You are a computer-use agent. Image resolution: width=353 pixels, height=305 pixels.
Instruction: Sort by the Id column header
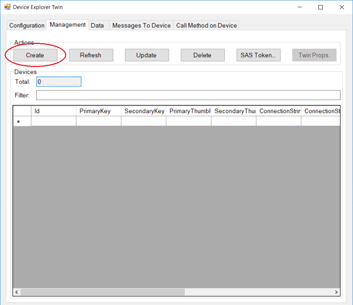(x=53, y=111)
